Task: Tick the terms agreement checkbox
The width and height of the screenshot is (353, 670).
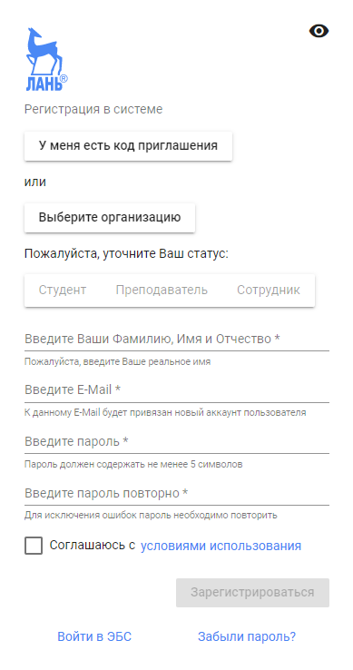Action: [34, 546]
